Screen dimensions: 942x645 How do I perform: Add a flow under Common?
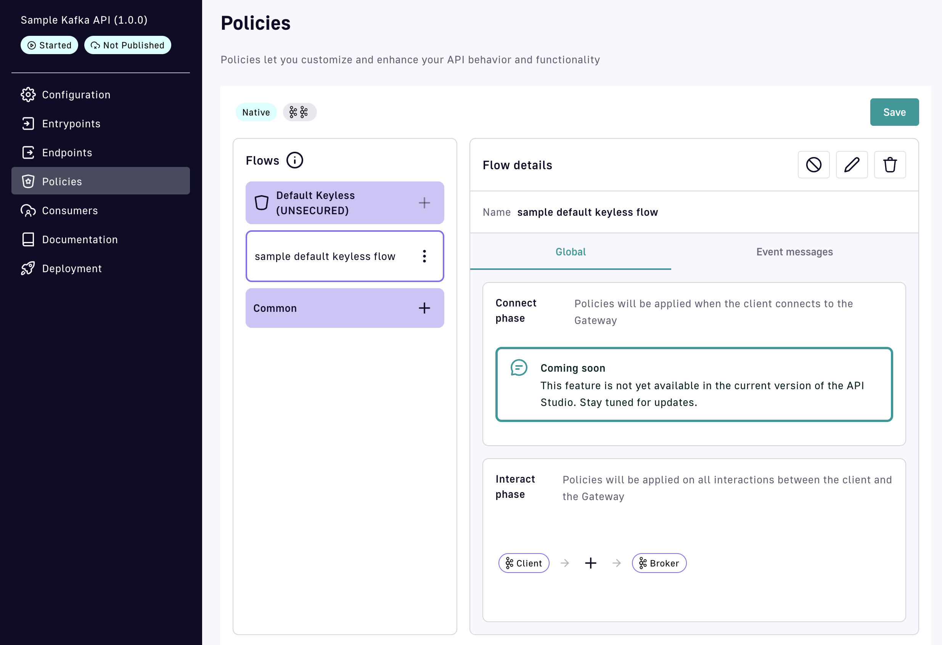pos(424,308)
